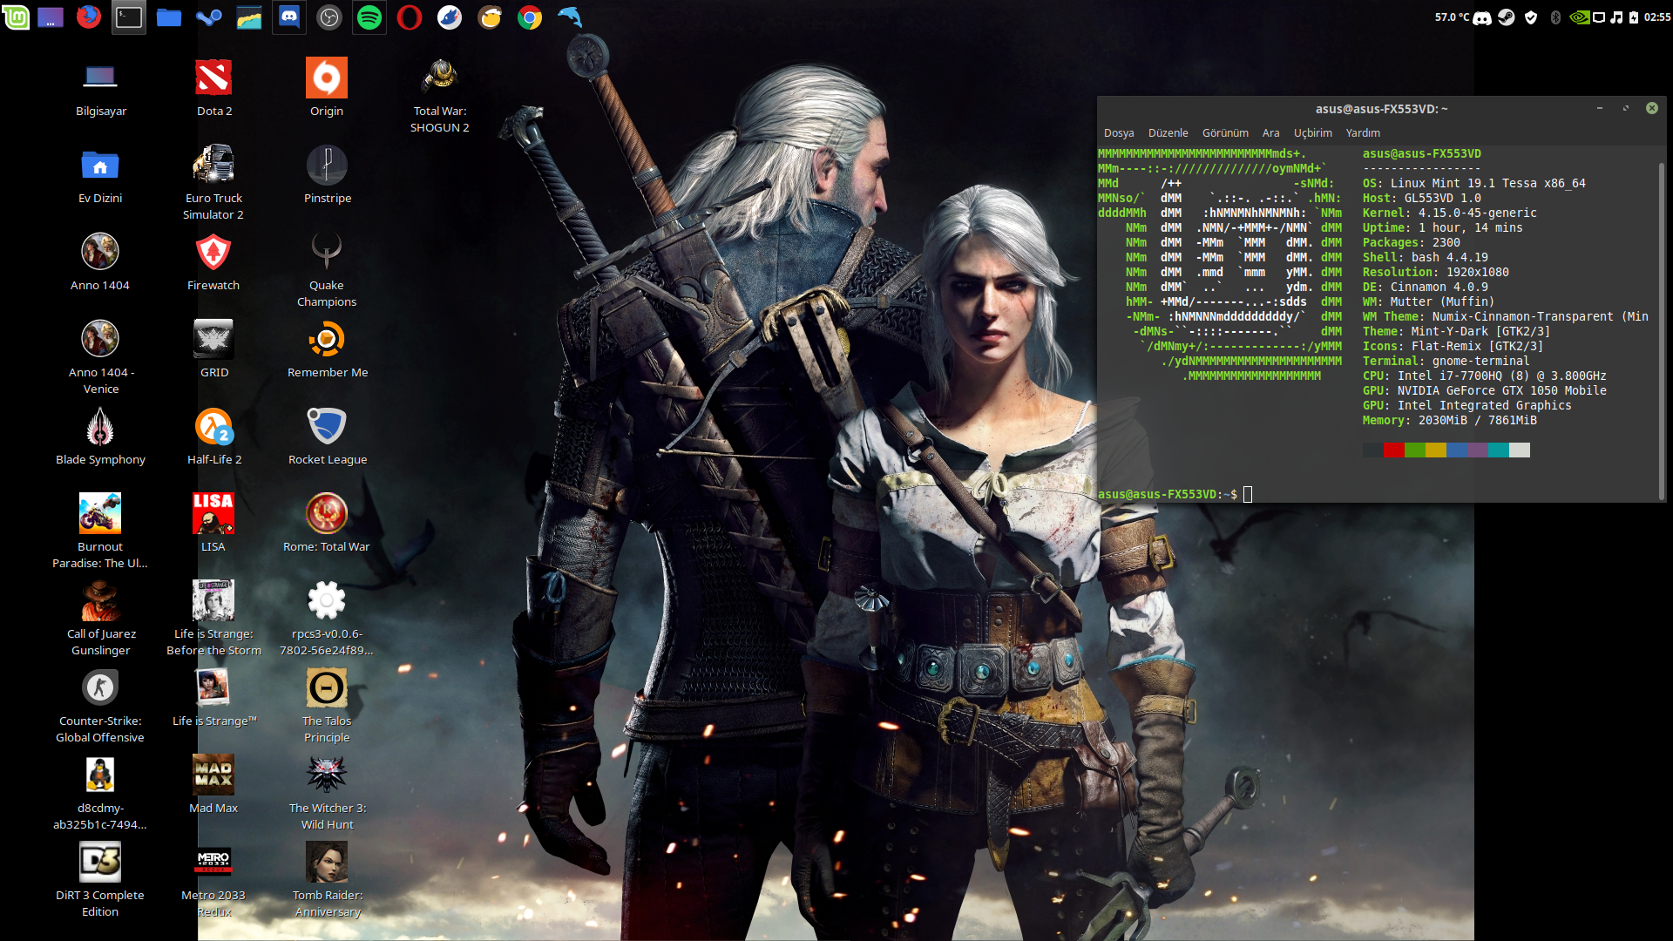Open the Linux Mint menu

click(x=16, y=17)
